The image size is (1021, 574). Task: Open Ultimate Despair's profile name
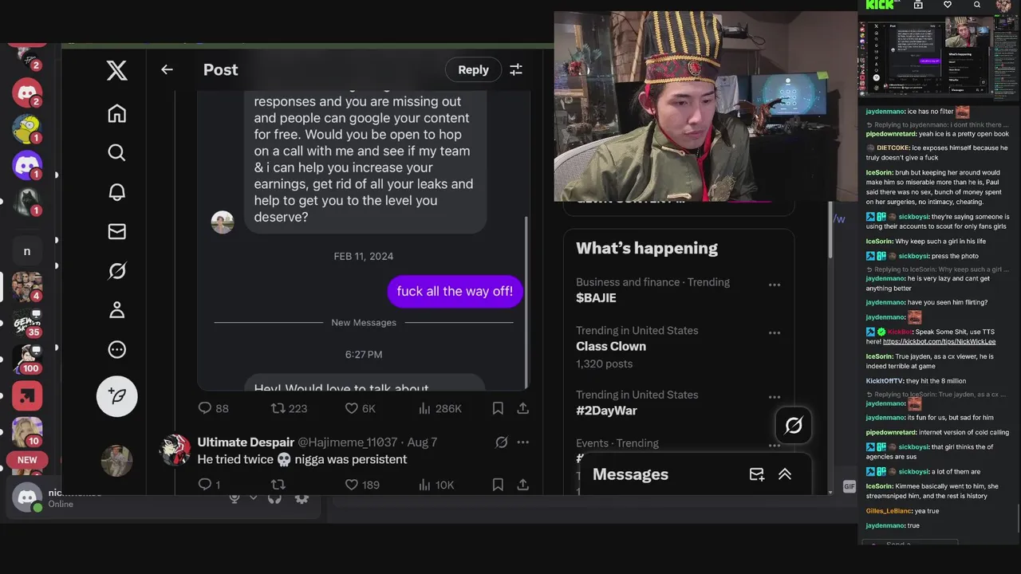click(246, 442)
